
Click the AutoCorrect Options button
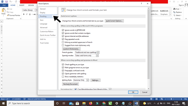(x=114, y=21)
